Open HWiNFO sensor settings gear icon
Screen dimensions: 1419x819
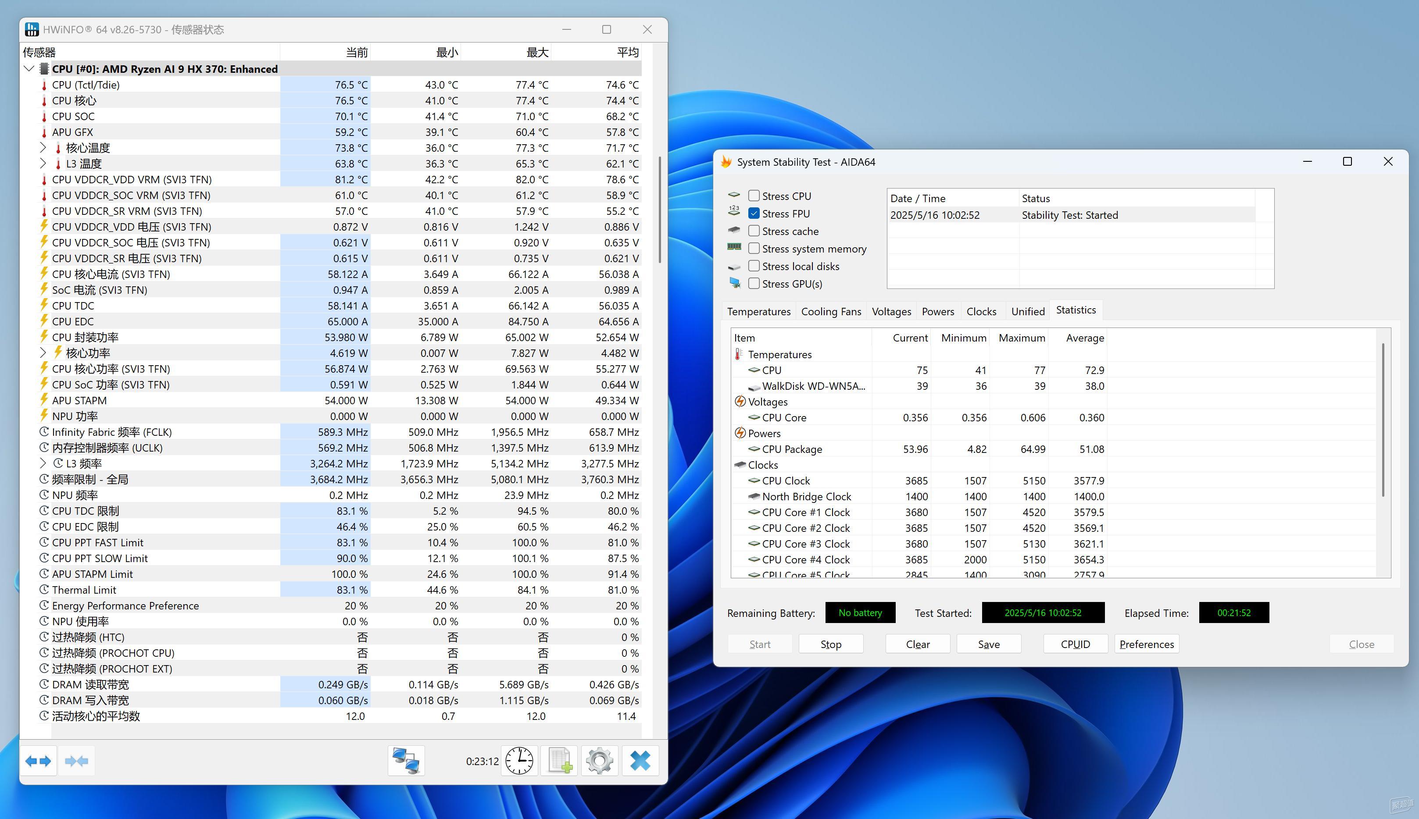600,761
